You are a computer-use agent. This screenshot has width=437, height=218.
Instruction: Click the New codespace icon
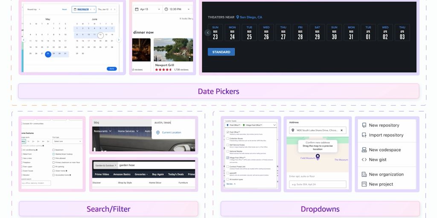[x=364, y=149]
